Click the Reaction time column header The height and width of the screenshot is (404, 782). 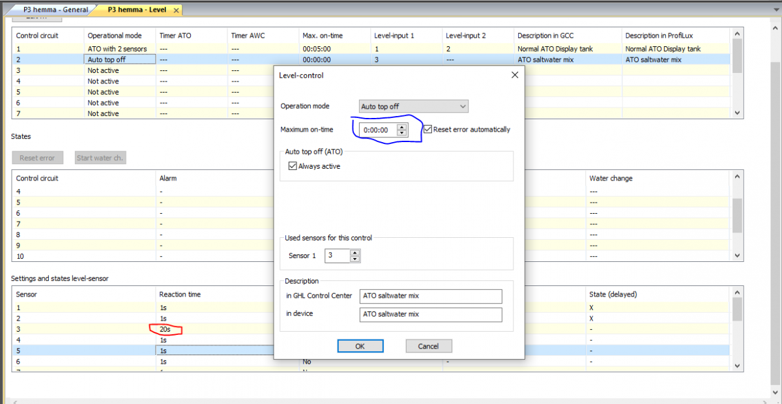click(180, 295)
